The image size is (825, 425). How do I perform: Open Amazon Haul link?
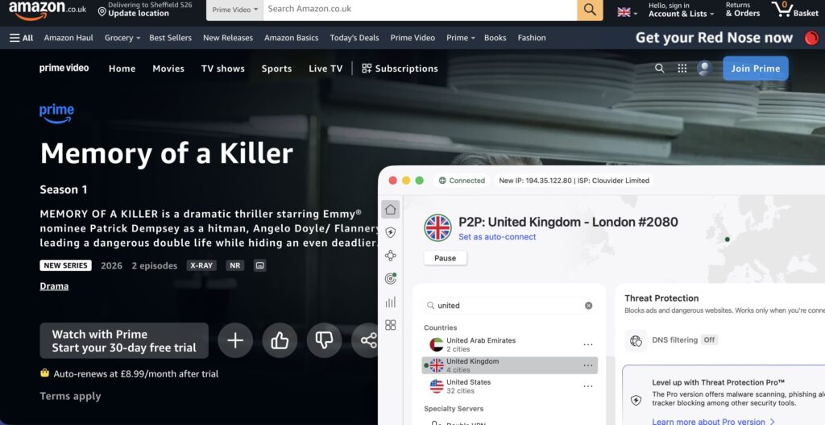[x=68, y=38]
